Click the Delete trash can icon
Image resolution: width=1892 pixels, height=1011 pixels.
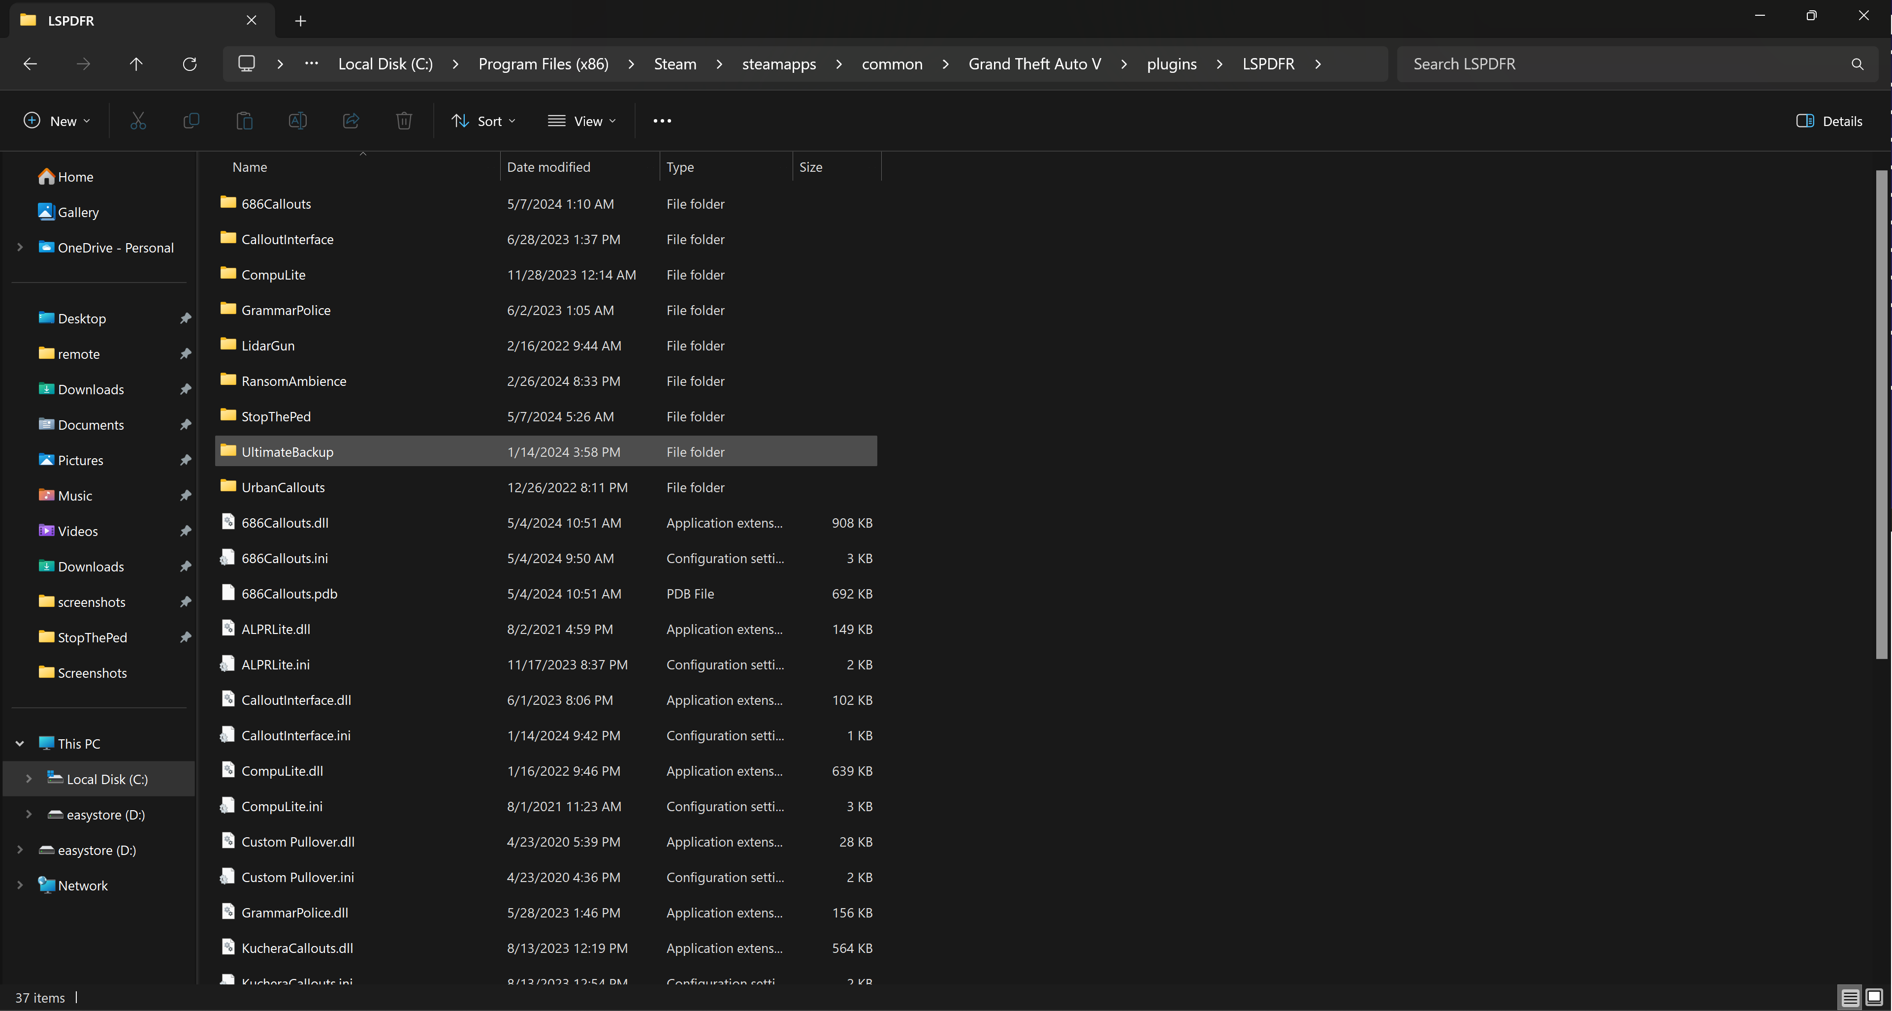[x=404, y=121]
